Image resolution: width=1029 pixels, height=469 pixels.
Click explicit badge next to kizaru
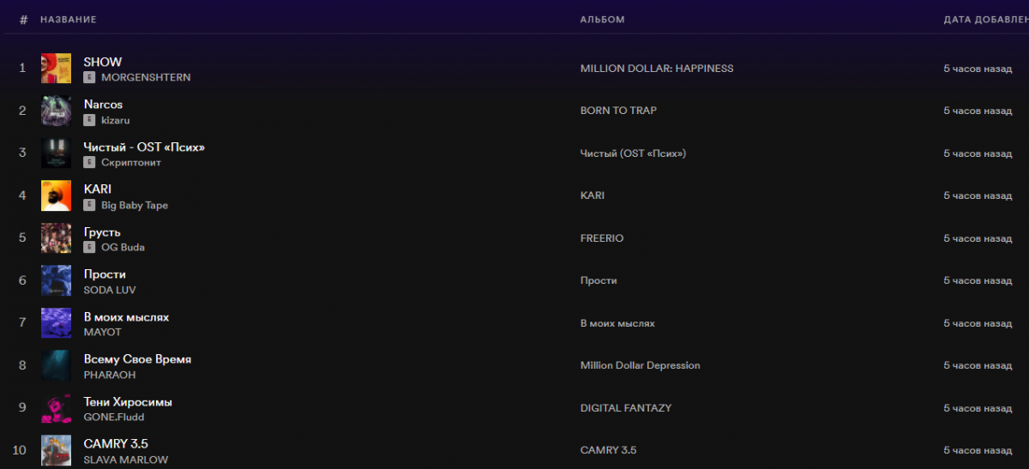coord(88,120)
